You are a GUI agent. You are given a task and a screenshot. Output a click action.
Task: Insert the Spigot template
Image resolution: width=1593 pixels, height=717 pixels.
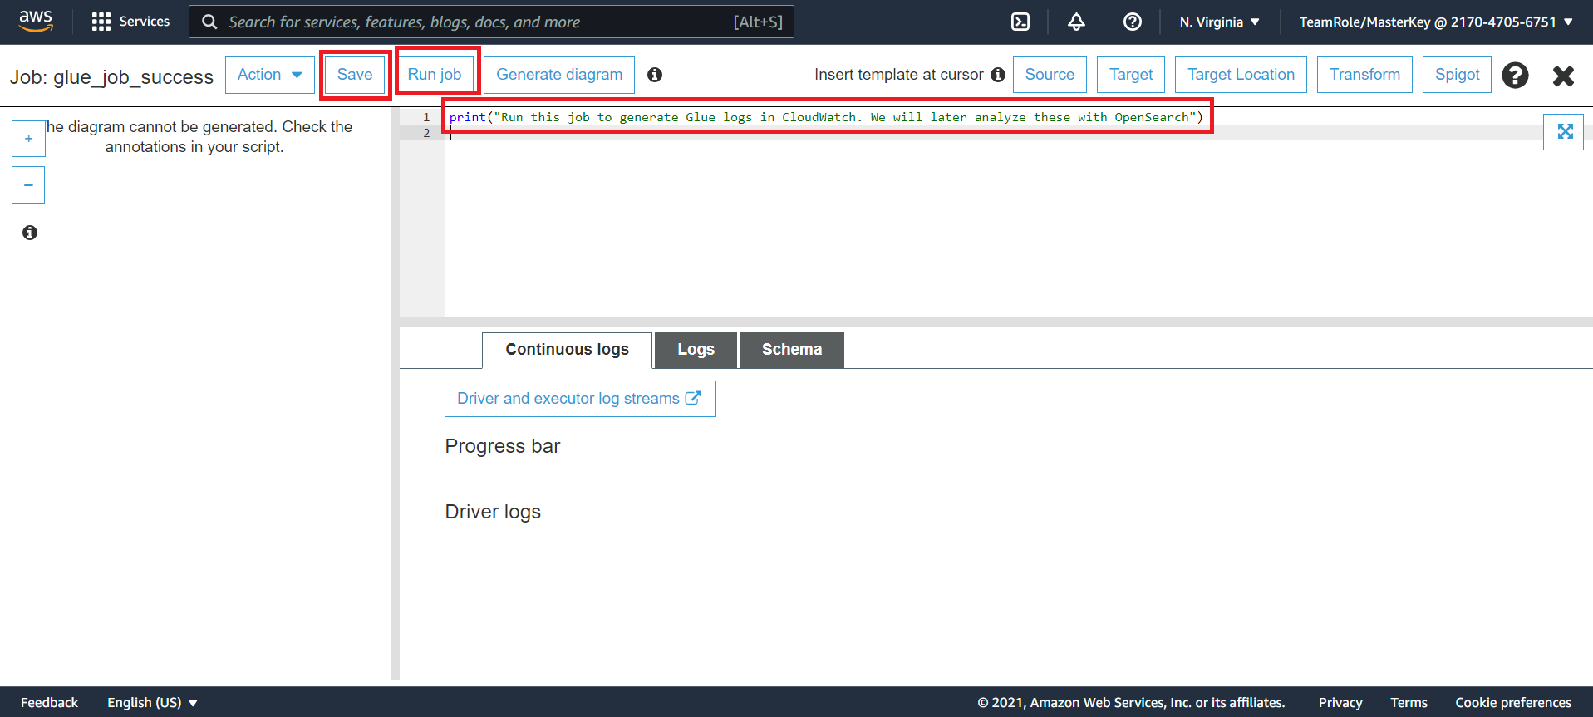[x=1458, y=75]
